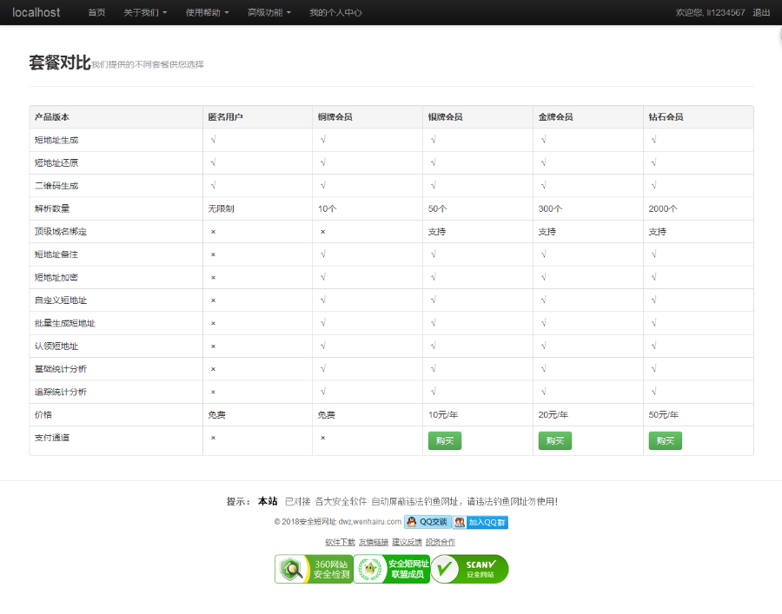
Task: Click the QQ交谈 chat badge
Action: click(427, 522)
